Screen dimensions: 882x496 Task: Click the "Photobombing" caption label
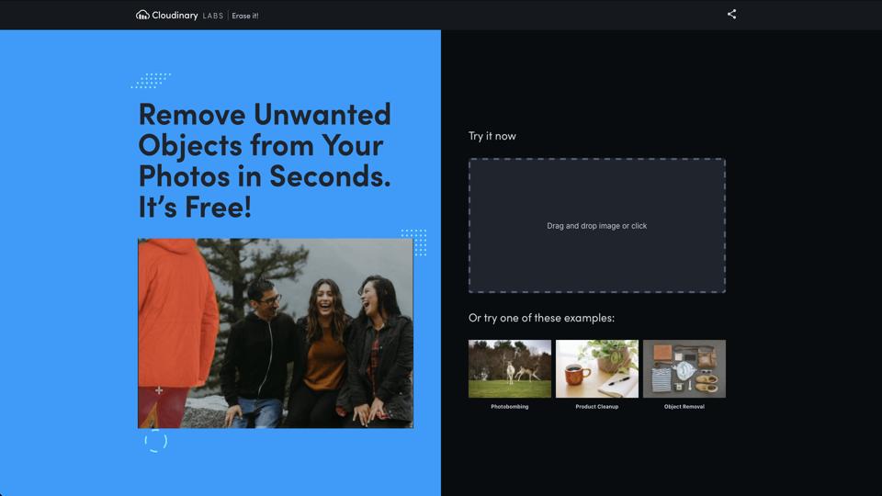[x=510, y=407]
